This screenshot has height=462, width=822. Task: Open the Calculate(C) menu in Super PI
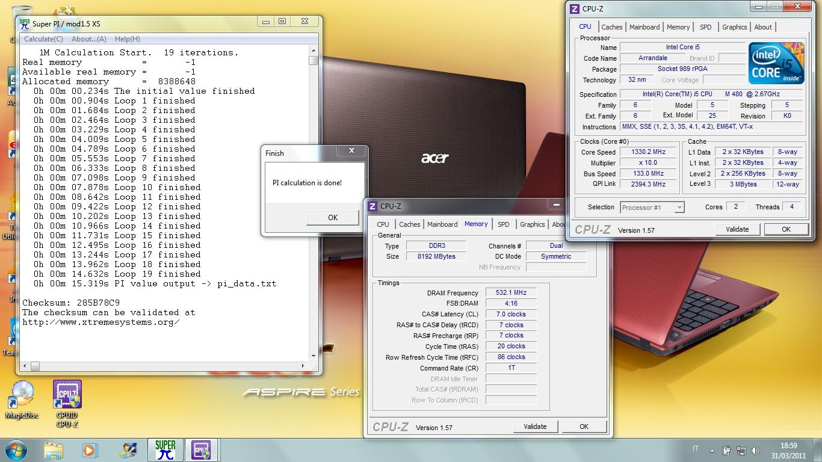[x=43, y=39]
